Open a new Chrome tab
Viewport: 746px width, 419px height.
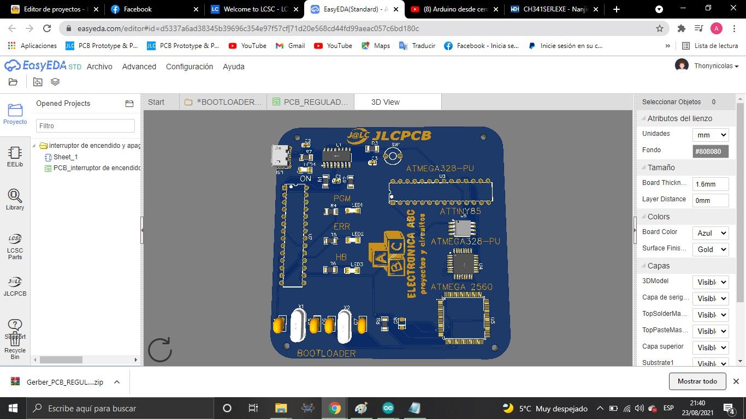coord(617,9)
